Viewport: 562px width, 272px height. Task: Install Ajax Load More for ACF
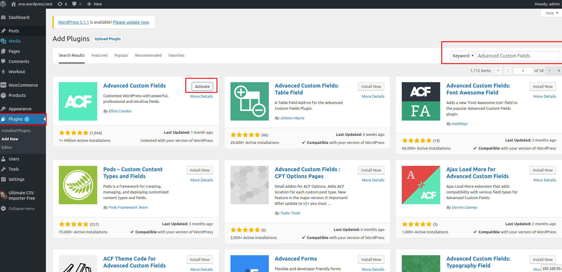click(542, 170)
